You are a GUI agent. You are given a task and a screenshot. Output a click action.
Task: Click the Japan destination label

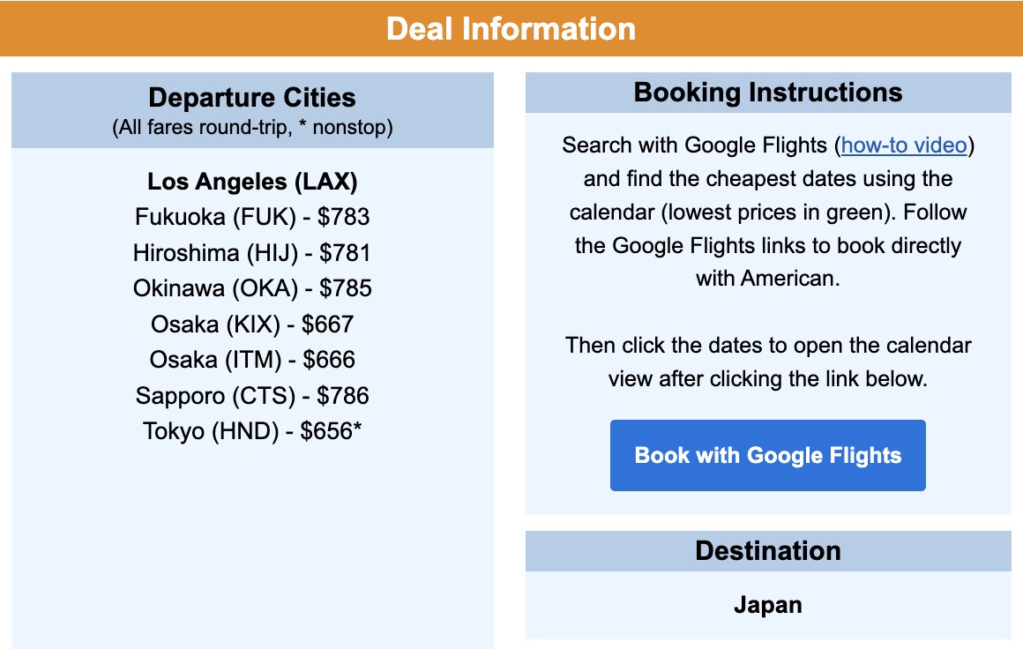(x=767, y=605)
